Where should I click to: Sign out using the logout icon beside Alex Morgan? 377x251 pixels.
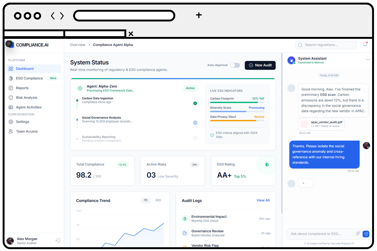click(x=58, y=240)
